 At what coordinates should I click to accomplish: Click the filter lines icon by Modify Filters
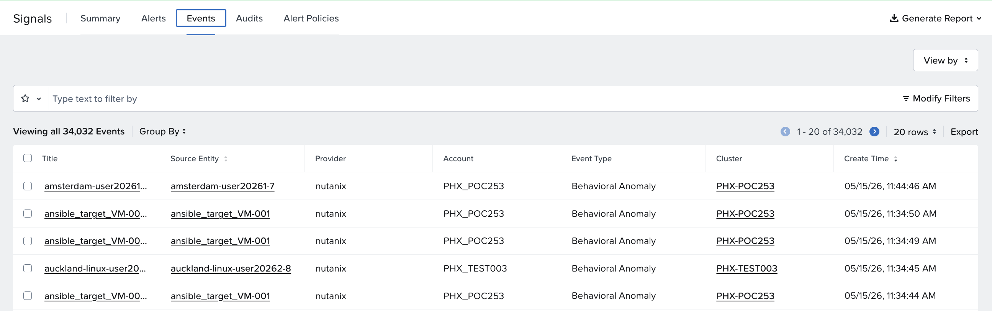[906, 98]
